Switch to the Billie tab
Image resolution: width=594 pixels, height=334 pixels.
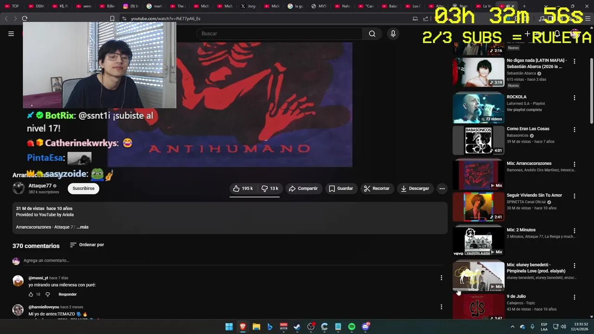click(107, 6)
